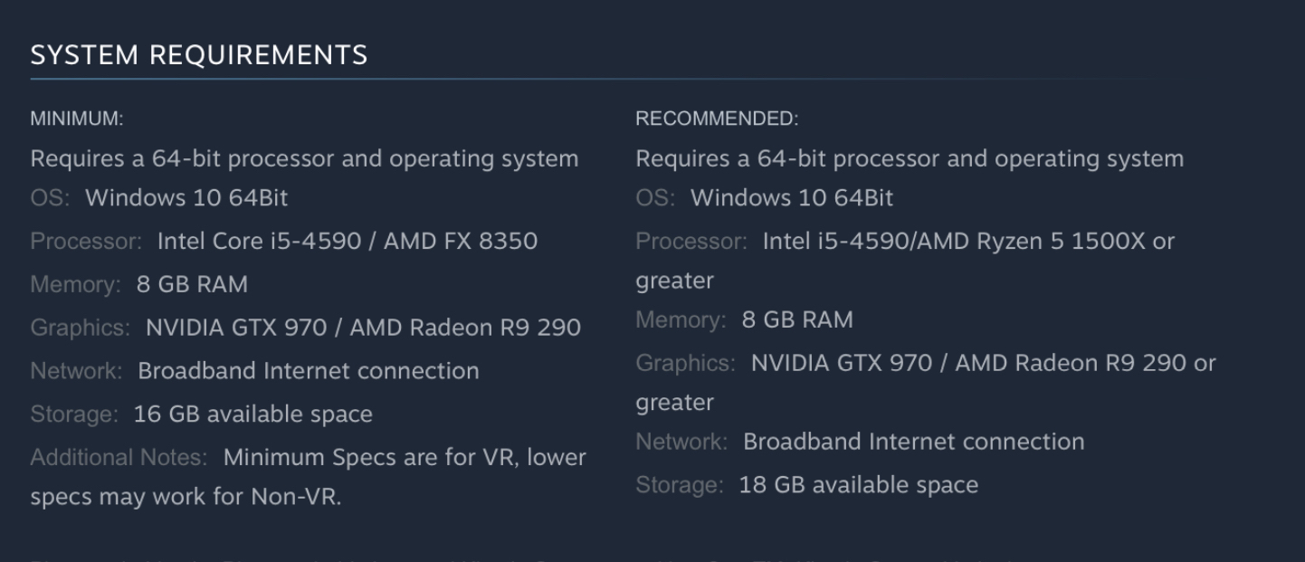Click 8 GB RAM in the Recommended column
Screen dimensions: 1305x562
point(797,320)
